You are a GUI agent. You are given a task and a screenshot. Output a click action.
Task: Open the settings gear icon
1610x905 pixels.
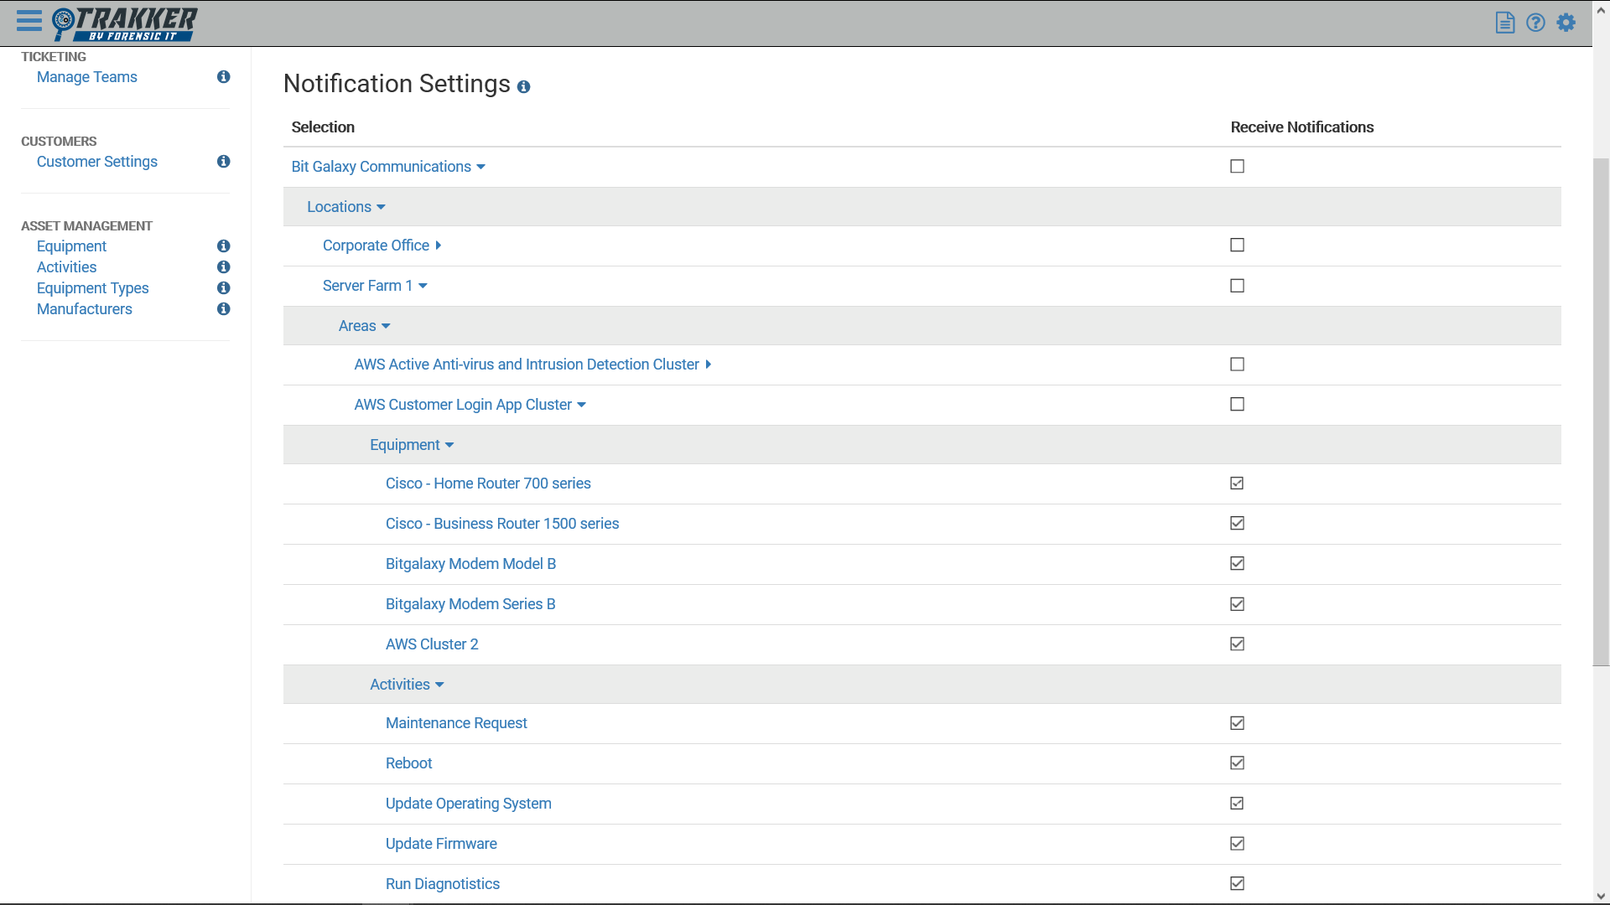tap(1566, 23)
